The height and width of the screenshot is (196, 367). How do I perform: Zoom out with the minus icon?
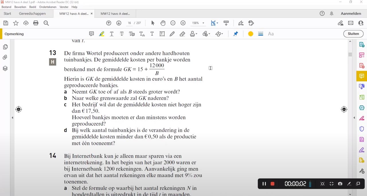173,23
